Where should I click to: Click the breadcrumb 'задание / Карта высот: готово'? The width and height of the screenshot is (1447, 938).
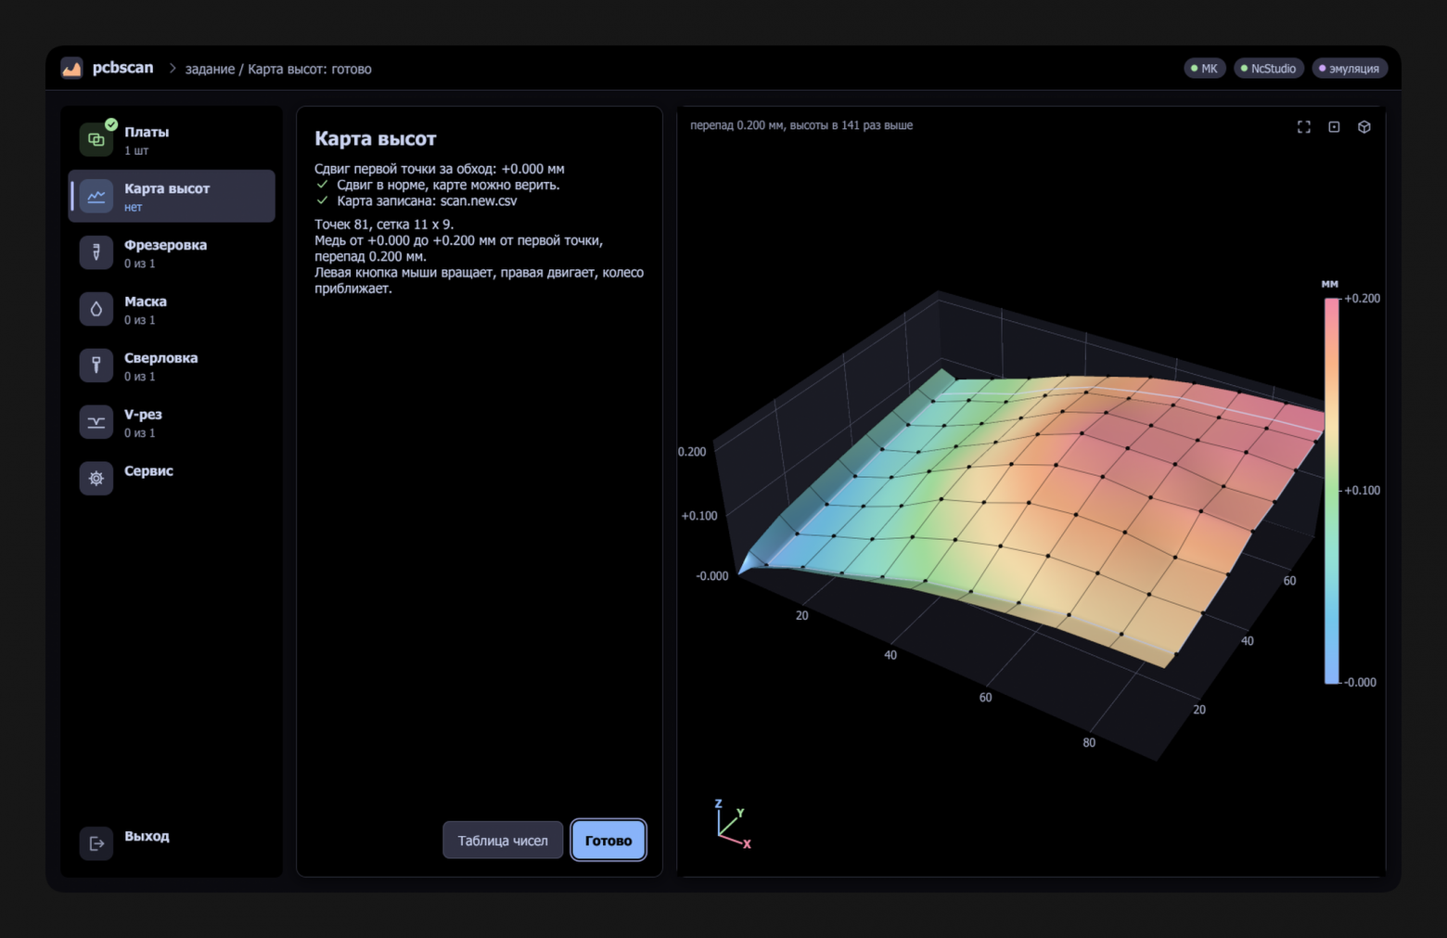tap(278, 69)
